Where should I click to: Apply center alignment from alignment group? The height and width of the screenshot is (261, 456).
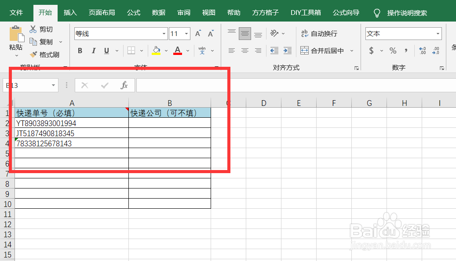(x=244, y=51)
